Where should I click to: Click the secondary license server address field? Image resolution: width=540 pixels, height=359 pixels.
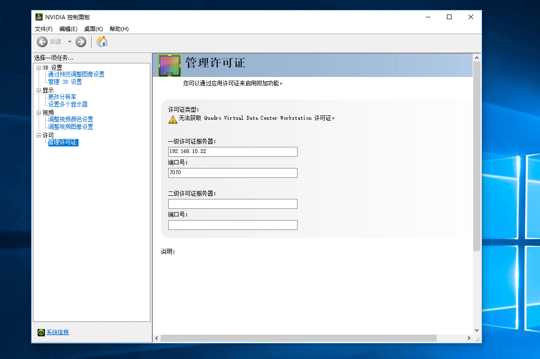tap(233, 204)
